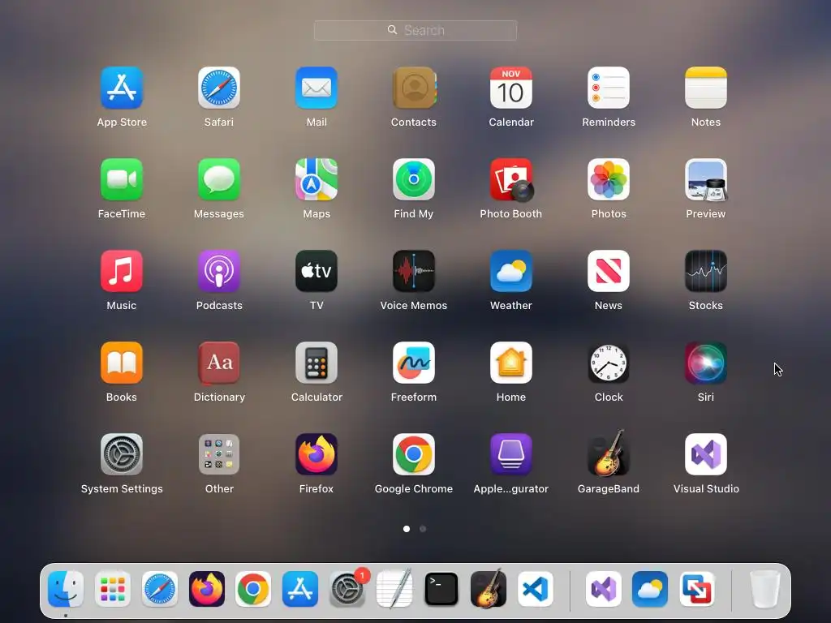Open Weather from Launchpad grid
Viewport: 831px width, 623px height.
click(511, 271)
